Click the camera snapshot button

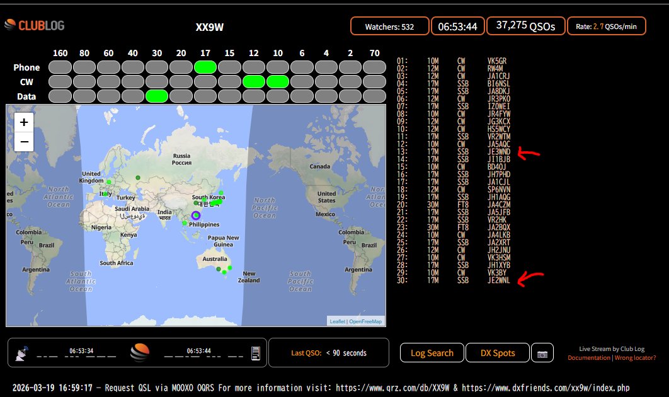[542, 353]
